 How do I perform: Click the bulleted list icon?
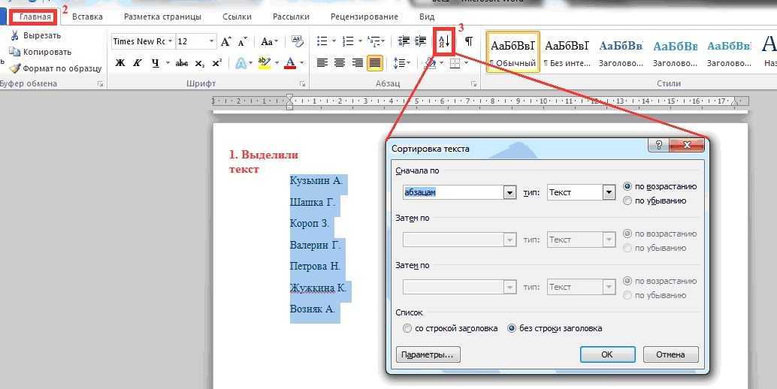point(322,41)
